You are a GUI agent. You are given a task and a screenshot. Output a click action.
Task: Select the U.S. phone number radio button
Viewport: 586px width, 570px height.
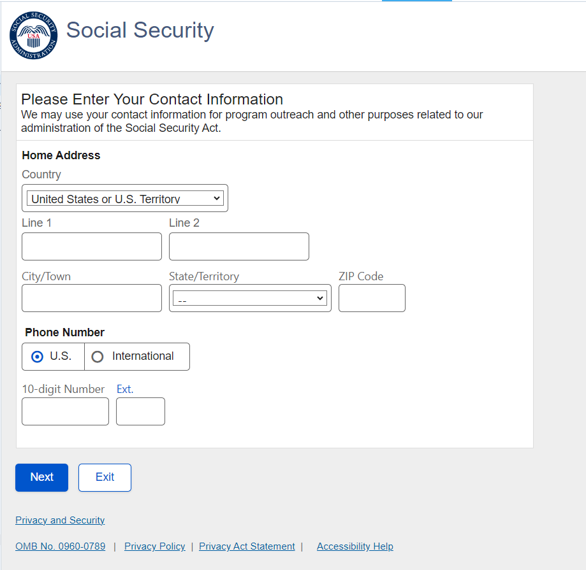(37, 357)
